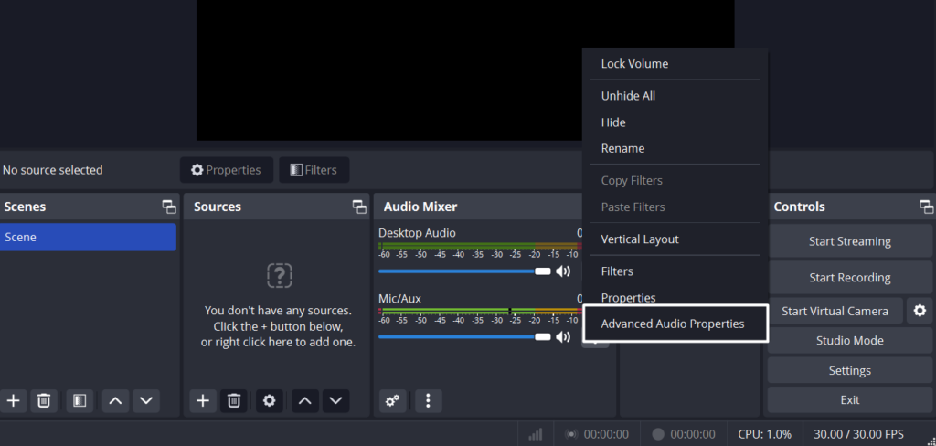Mute the Desktop Audio speaker
The height and width of the screenshot is (446, 936).
[x=563, y=271]
